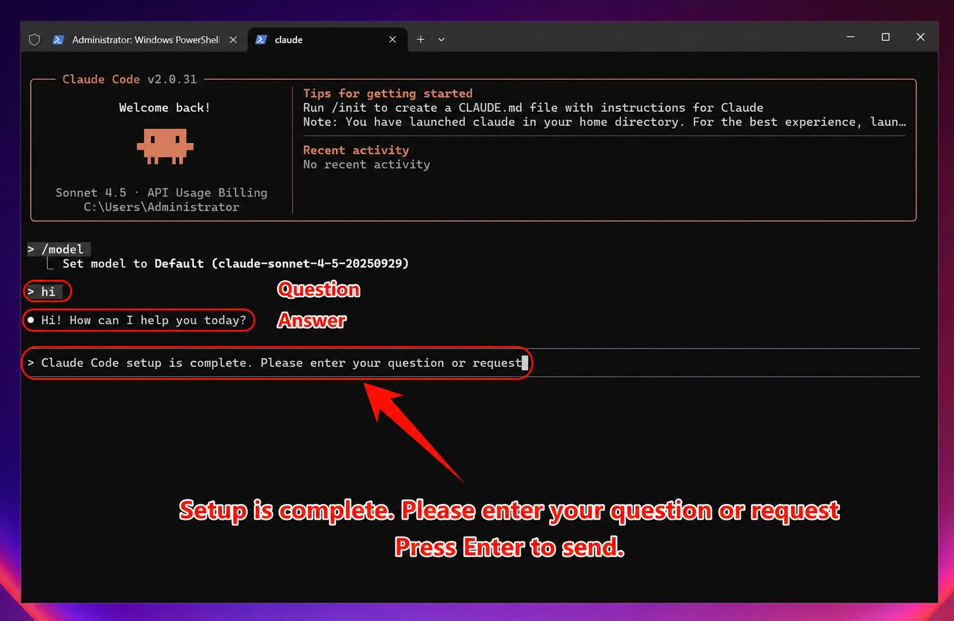954x621 pixels.
Task: Click the PowerShell icon on the claude tab
Action: (x=261, y=40)
